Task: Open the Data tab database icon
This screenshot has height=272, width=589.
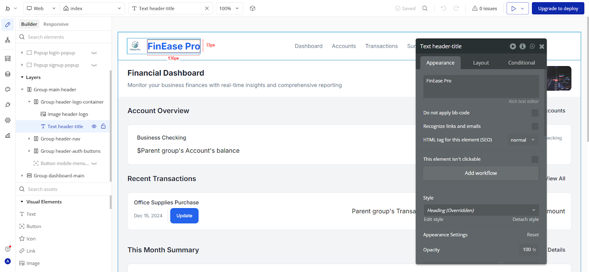Action: point(8,74)
